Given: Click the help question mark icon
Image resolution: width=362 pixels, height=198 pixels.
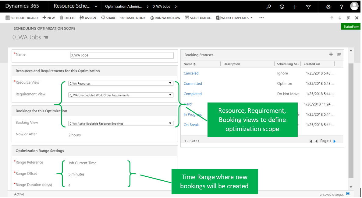Looking at the screenshot, I should (341, 7).
